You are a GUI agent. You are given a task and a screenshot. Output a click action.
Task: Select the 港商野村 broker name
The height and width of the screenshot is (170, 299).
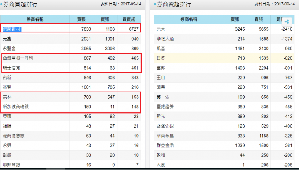point(12,29)
